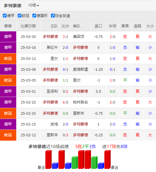Open 波鸿 team link
156x172 pixels.
pos(54,124)
